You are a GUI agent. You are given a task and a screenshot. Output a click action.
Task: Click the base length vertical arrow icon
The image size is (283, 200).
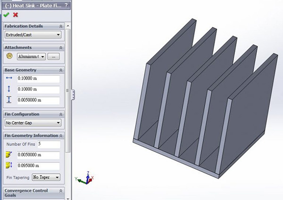(x=9, y=89)
